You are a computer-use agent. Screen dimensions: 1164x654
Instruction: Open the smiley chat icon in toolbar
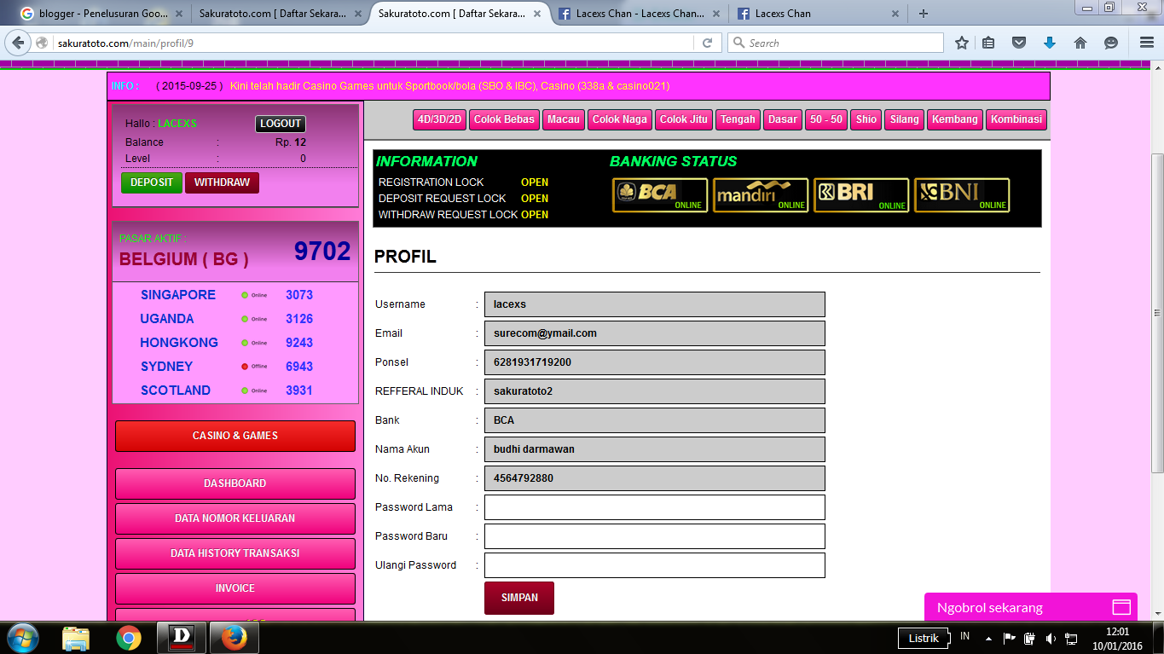pyautogui.click(x=1111, y=43)
